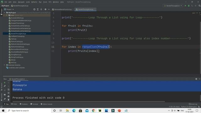Collapse all items in Project panel
Screen dimensions: 201x113
pyautogui.click(x=41, y=9)
